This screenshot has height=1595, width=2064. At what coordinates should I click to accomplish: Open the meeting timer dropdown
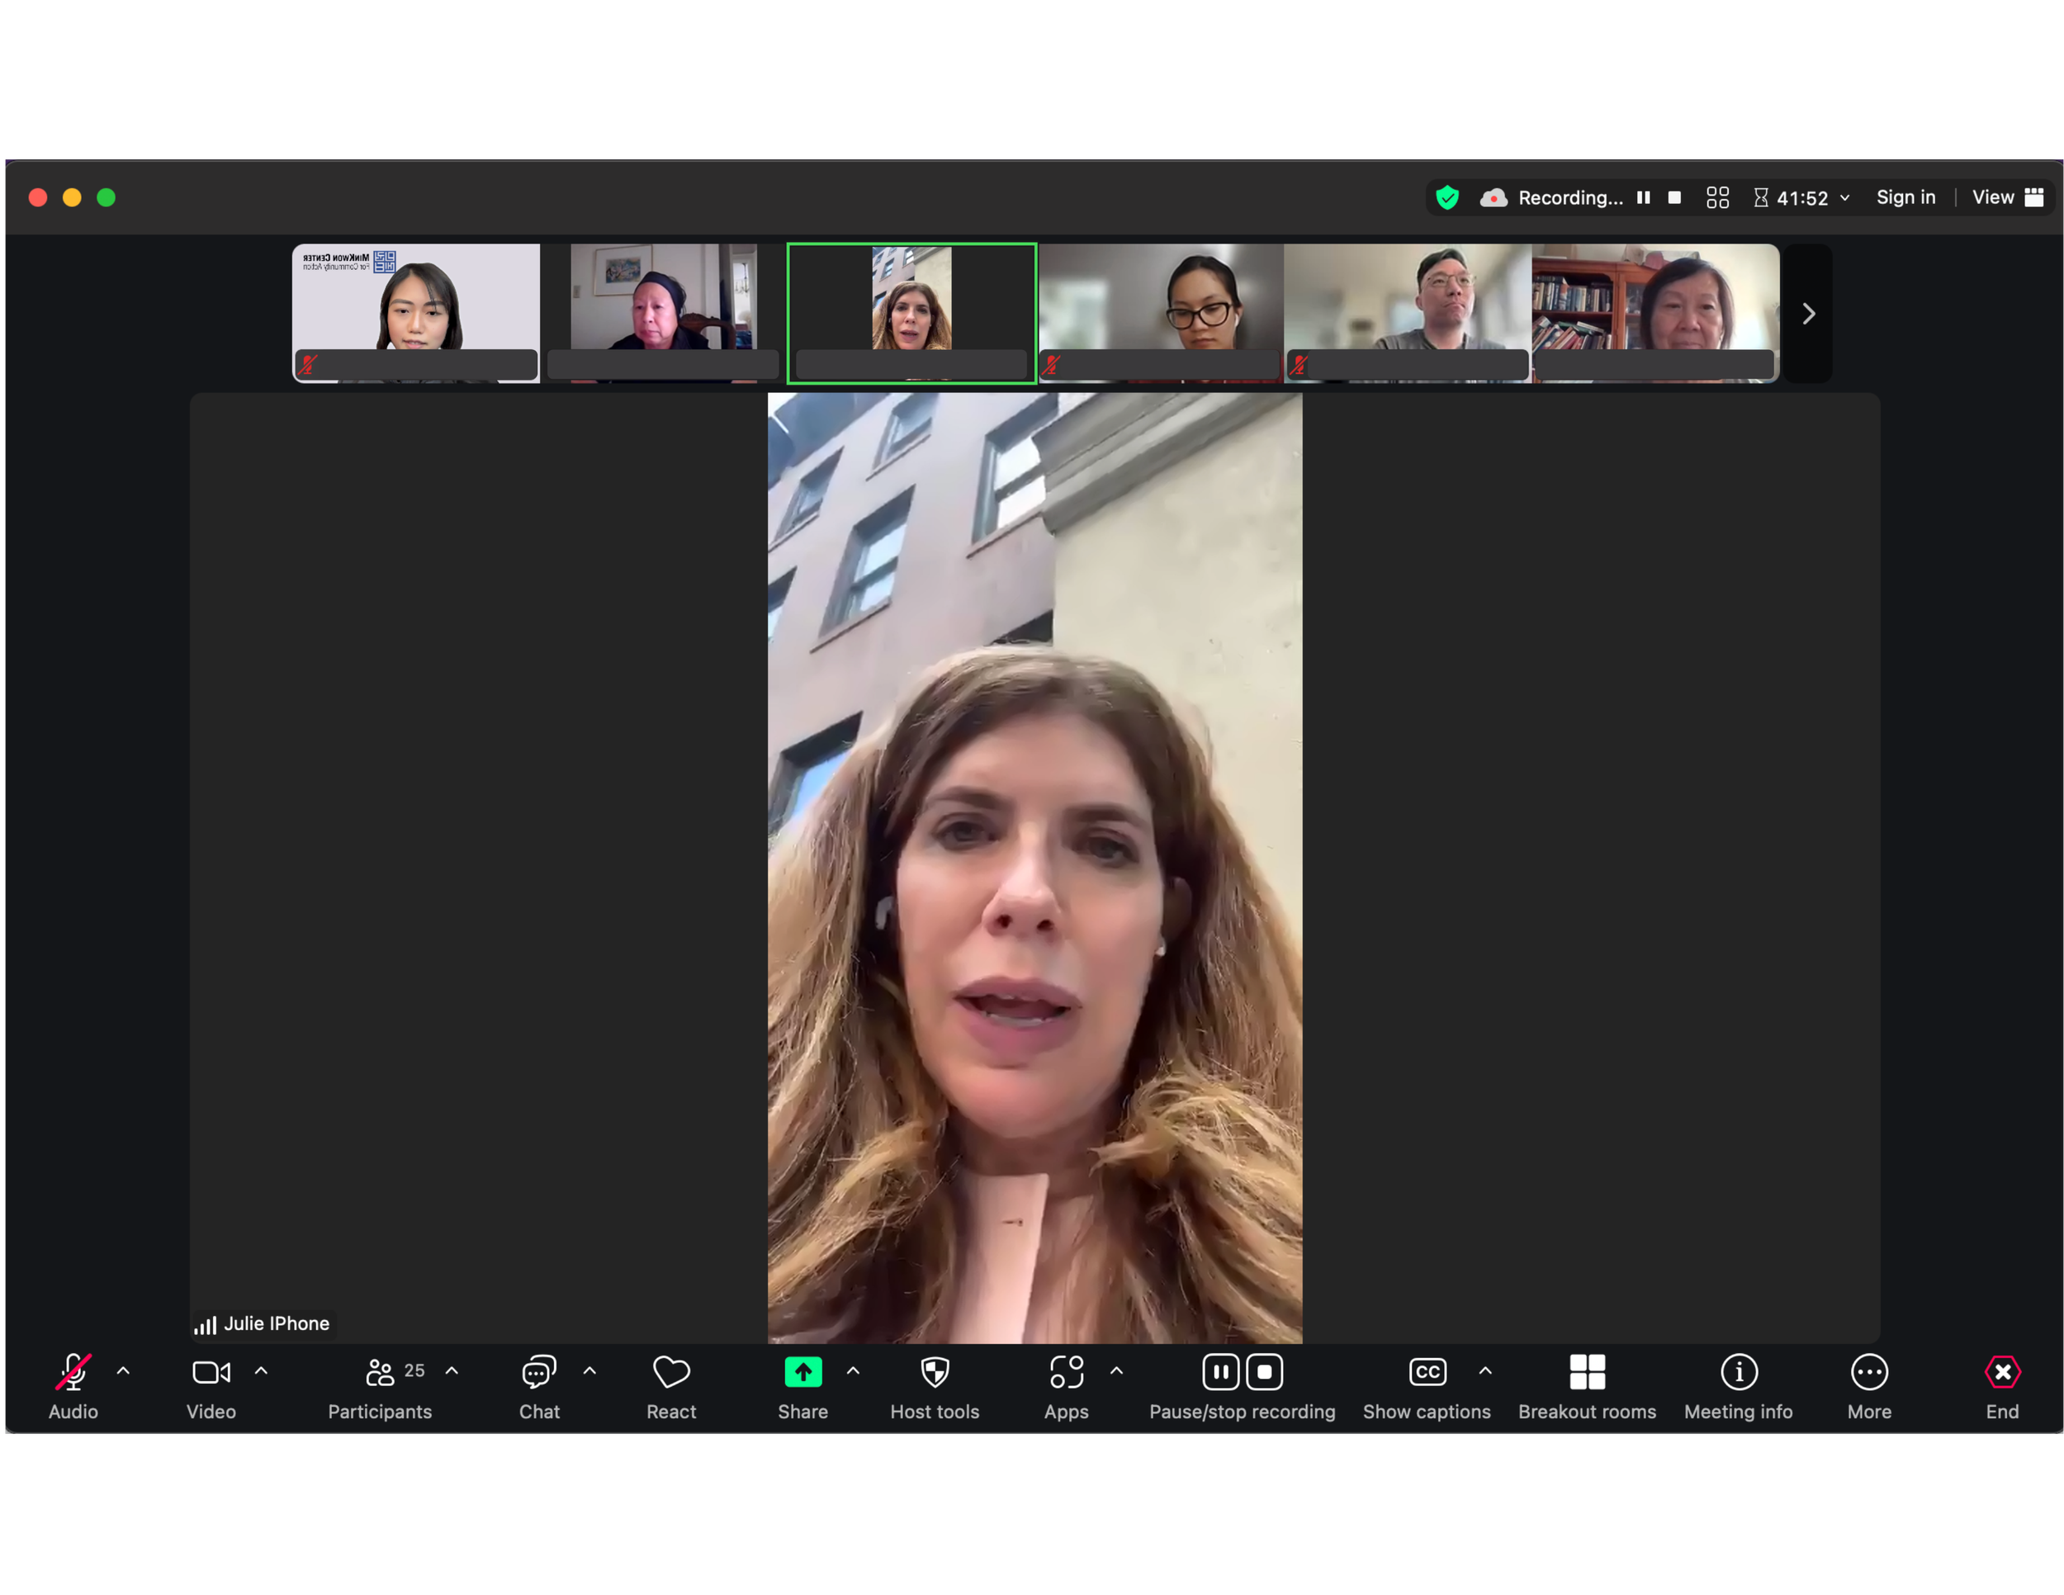tap(1844, 197)
